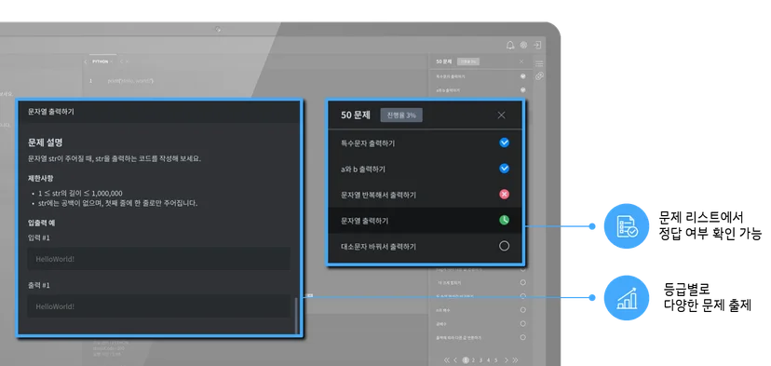
Task: Go to page 2 of problems
Action: tap(473, 360)
